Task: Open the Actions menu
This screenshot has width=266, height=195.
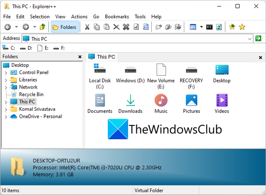Action: coord(79,17)
